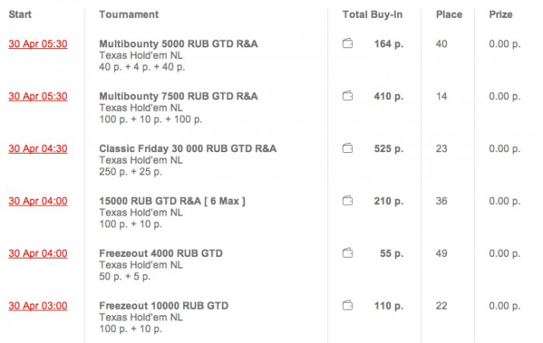
Task: Select the Multibounty 7500 RUB GTD R&A title
Action: pyautogui.click(x=178, y=96)
